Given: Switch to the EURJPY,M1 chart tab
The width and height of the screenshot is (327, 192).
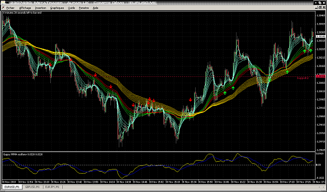Looking at the screenshot, I should [x=52, y=187].
